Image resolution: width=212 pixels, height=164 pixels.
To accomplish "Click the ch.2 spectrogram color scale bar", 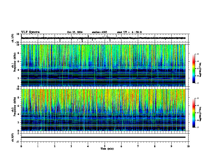I will pos(194,113).
